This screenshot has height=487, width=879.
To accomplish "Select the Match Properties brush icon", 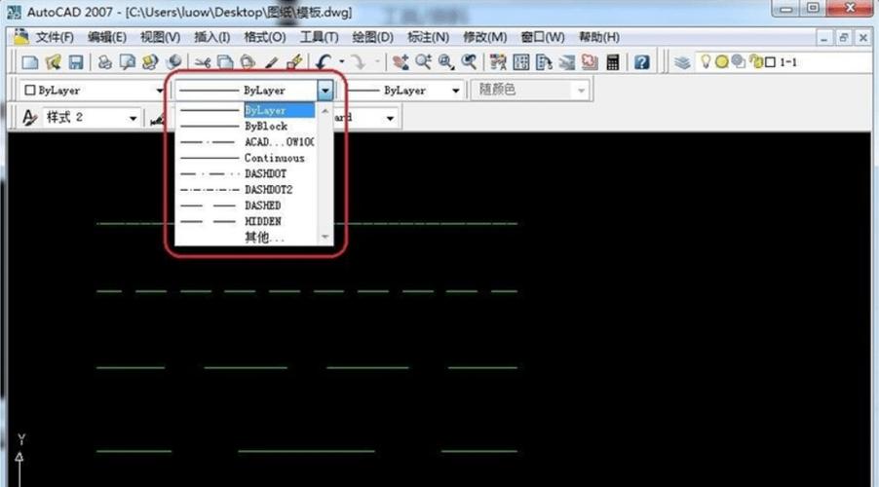I will coord(272,62).
